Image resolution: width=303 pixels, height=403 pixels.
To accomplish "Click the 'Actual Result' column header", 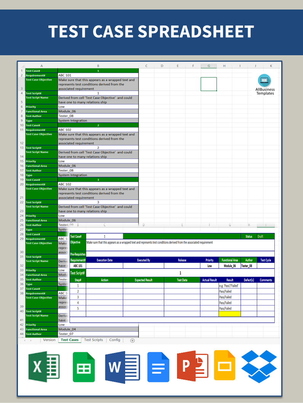I will click(210, 280).
